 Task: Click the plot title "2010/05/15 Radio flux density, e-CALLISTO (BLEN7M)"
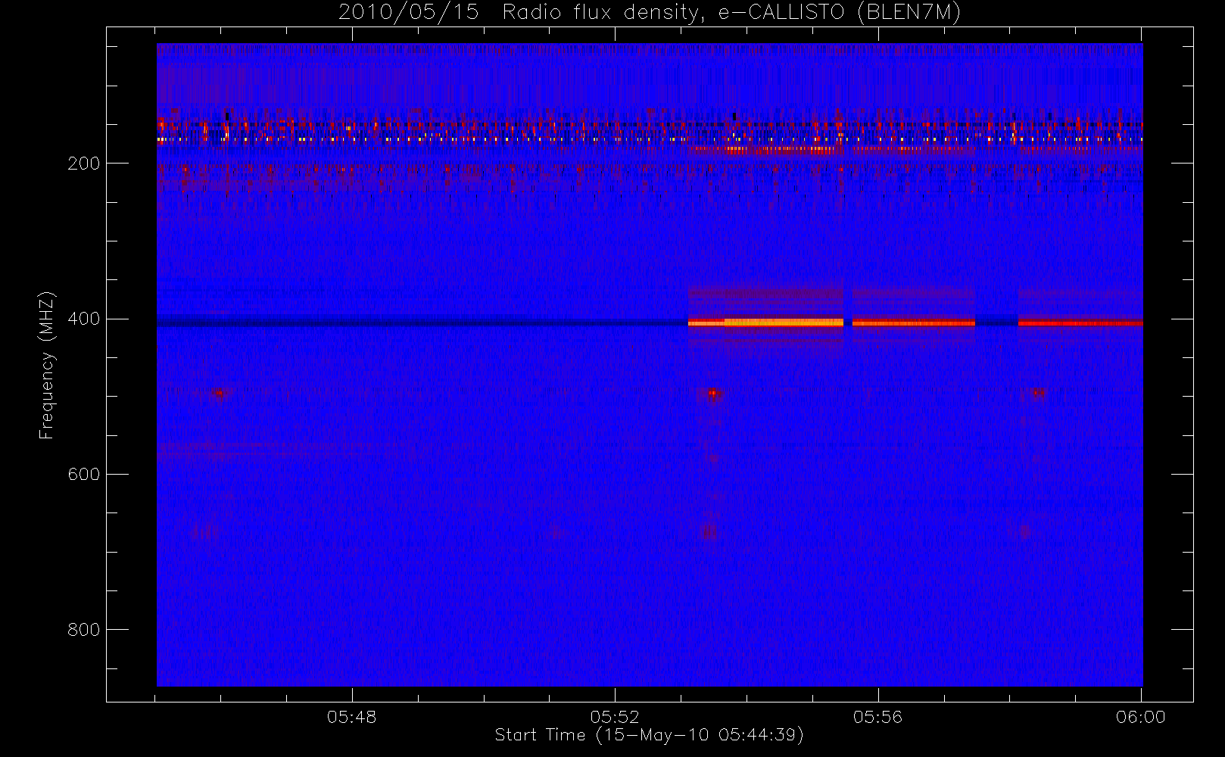coord(649,13)
